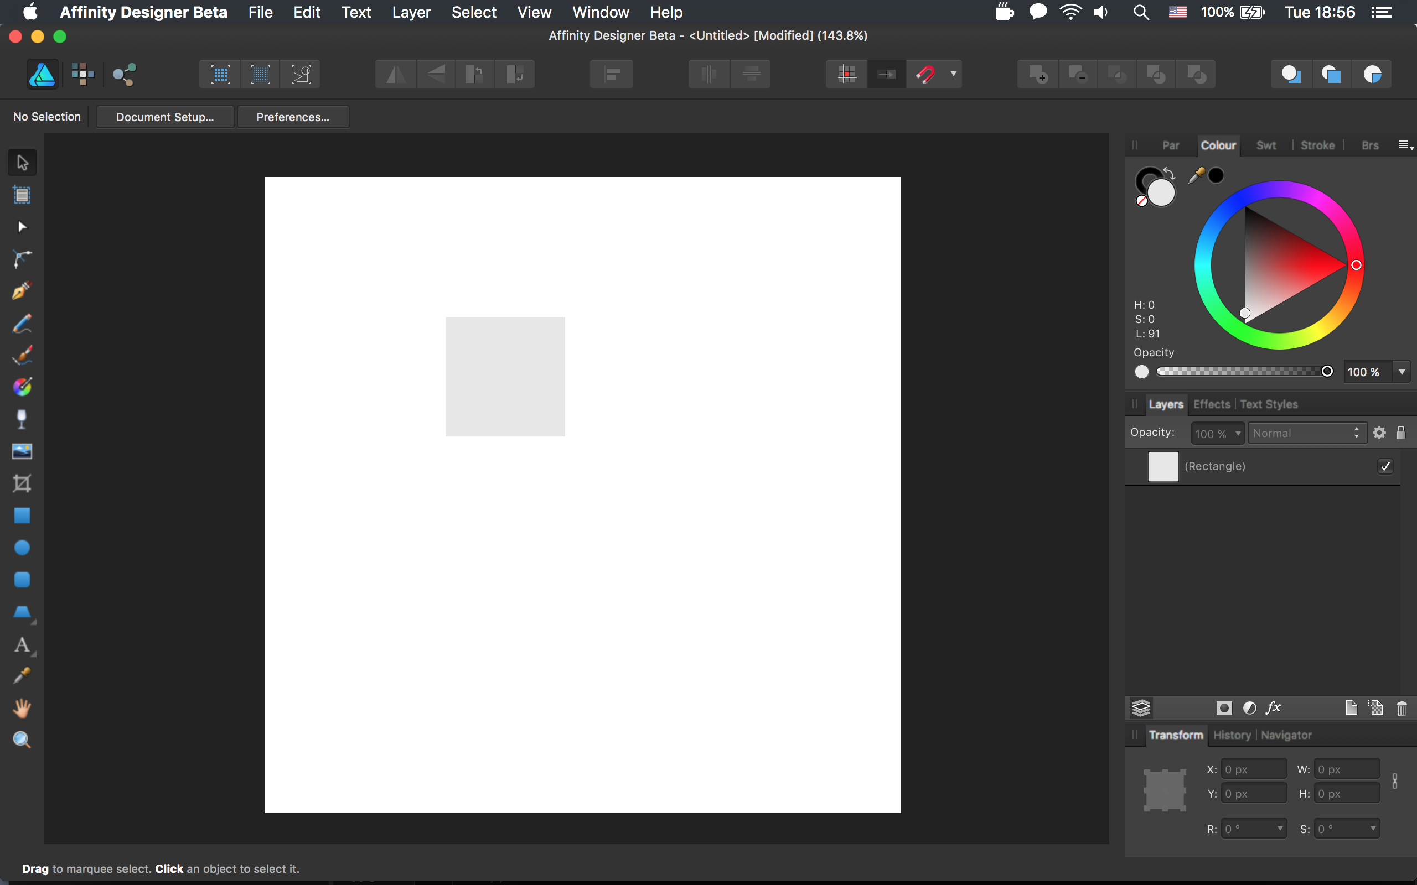Image resolution: width=1417 pixels, height=885 pixels.
Task: Click the Subtract boolean operation icon
Action: 1077,74
